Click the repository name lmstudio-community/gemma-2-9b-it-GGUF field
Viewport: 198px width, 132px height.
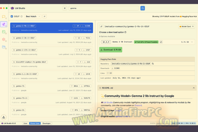[131, 64]
